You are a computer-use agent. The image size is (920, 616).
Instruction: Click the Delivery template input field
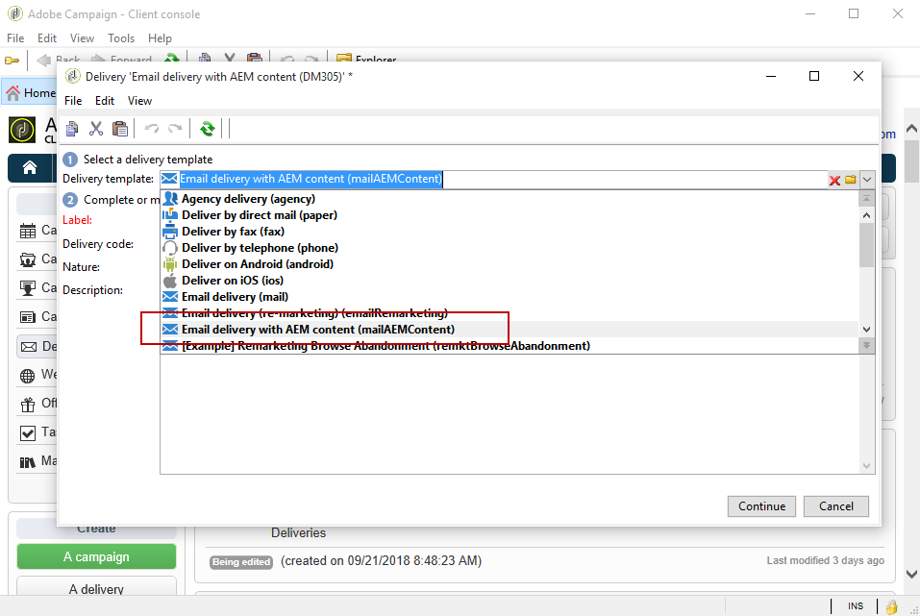tap(493, 180)
